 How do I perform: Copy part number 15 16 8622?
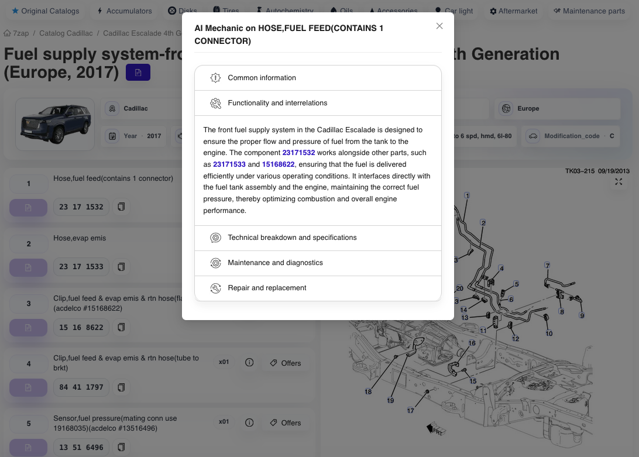point(121,327)
